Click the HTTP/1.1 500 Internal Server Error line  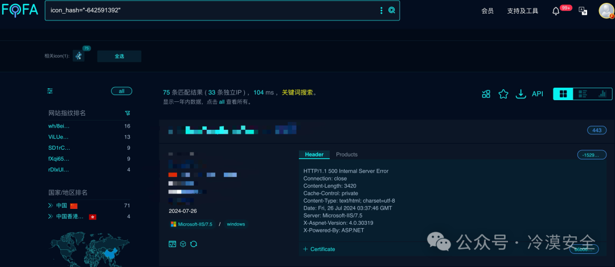click(x=346, y=171)
